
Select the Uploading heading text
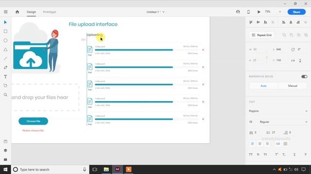click(x=95, y=35)
